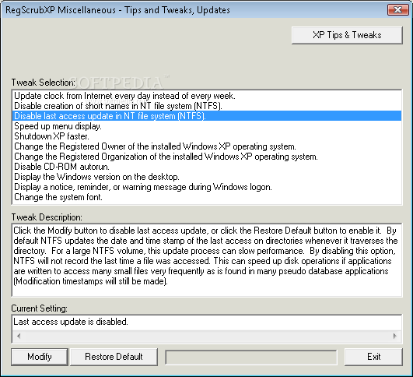Select 'Display a notice, reminder, or warning message' tweak

[207, 187]
